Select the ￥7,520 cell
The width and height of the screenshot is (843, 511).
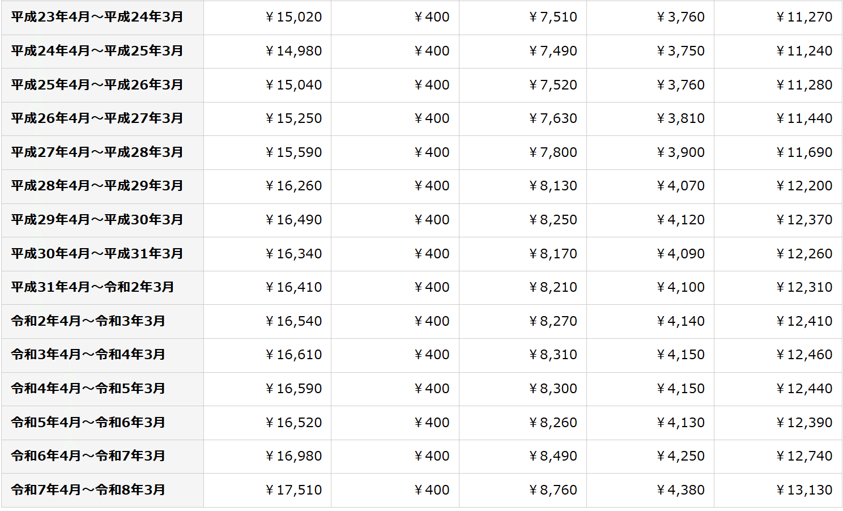pos(523,85)
